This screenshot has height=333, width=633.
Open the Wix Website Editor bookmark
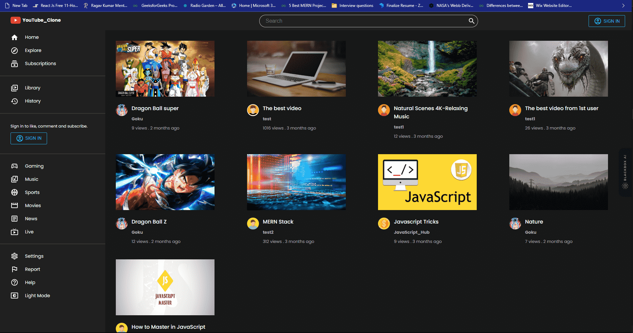550,6
